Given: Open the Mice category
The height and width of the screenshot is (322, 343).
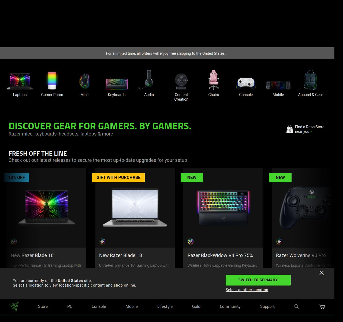Looking at the screenshot, I should (84, 83).
